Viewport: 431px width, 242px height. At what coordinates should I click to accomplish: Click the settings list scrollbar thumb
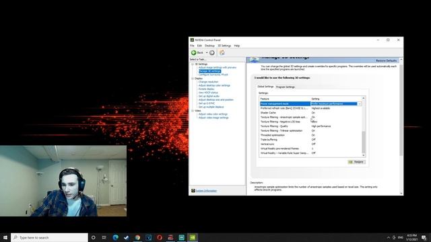(364, 142)
